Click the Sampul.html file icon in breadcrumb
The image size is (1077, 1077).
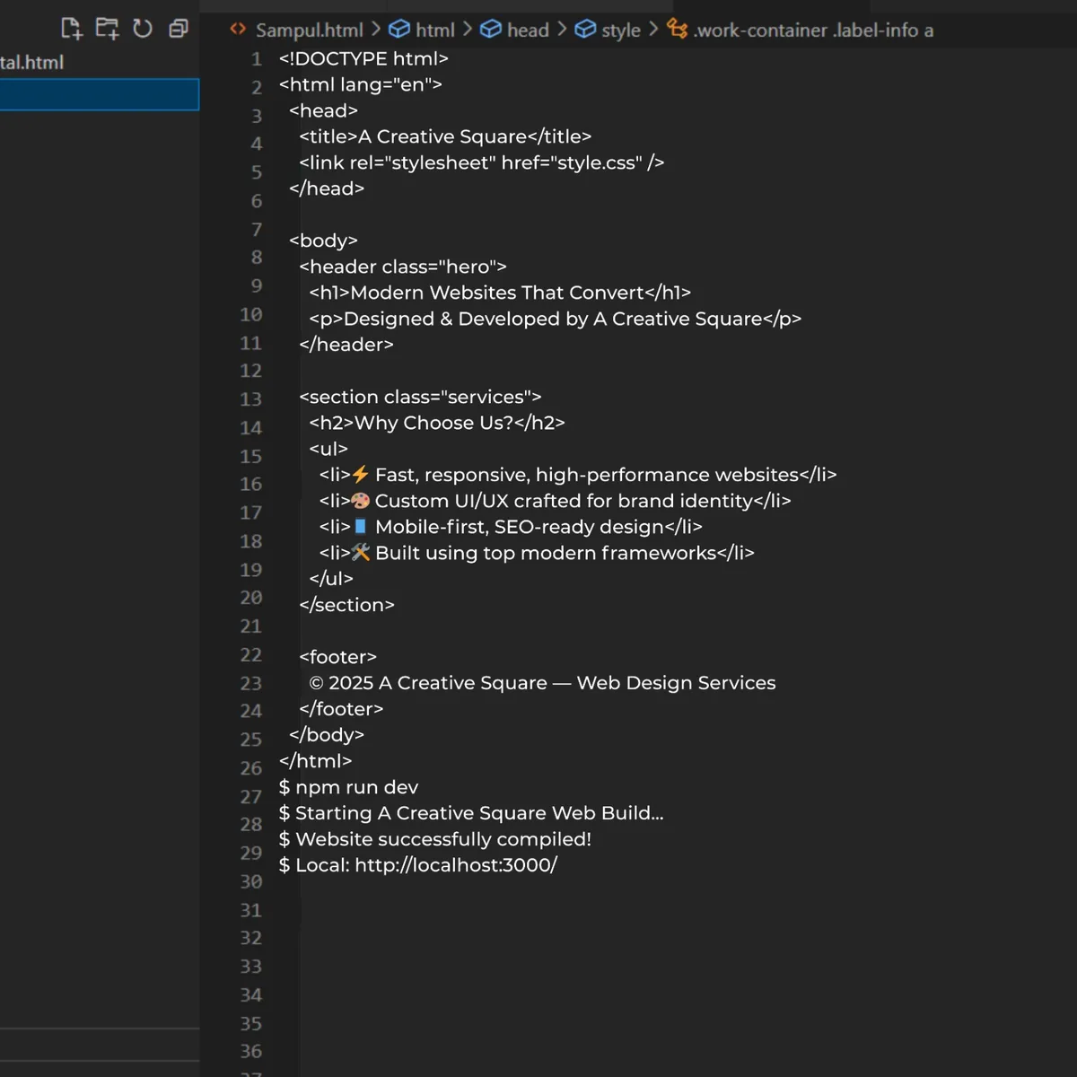pyautogui.click(x=238, y=29)
